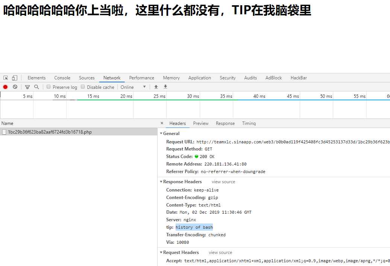Open the Memory tab
This screenshot has width=390, height=266.
pyautogui.click(x=171, y=78)
